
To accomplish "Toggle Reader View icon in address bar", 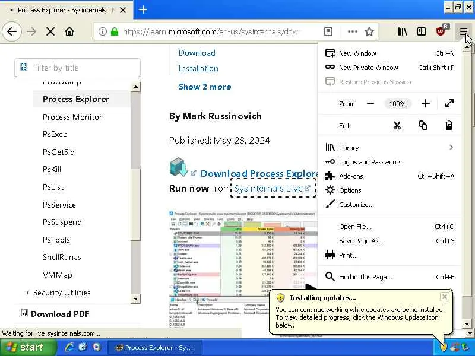I will (328, 31).
